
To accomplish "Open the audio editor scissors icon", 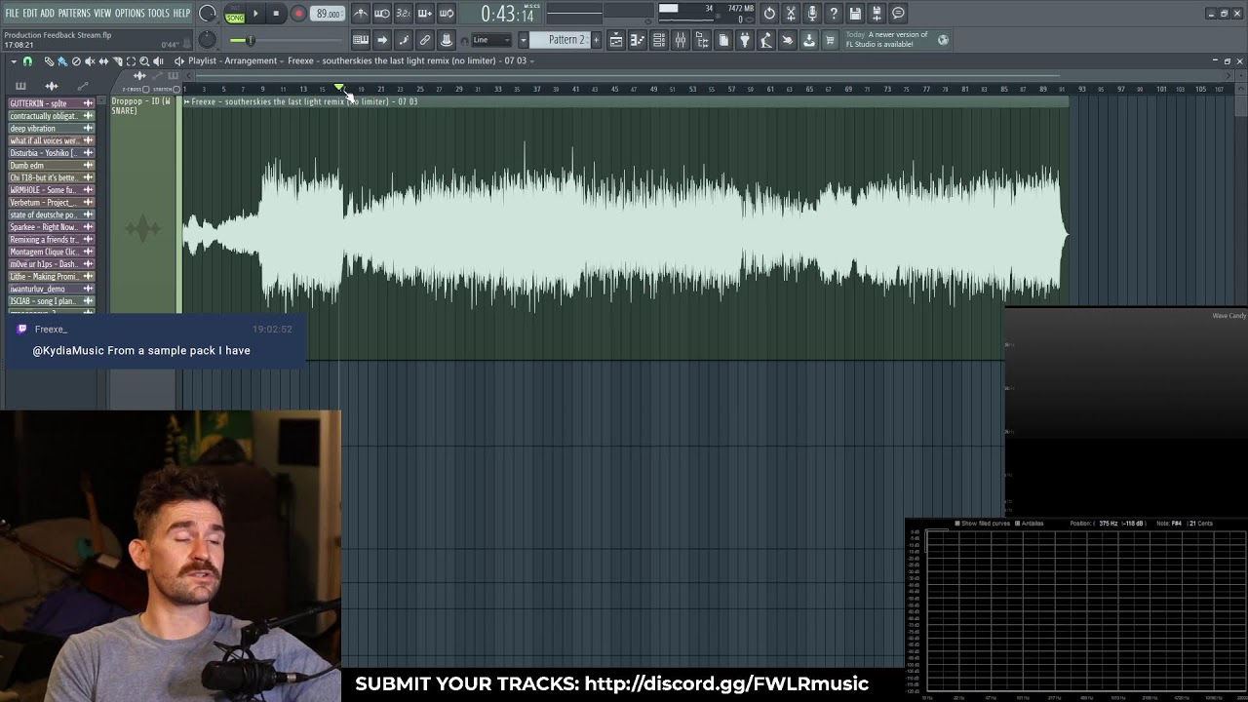I will [792, 14].
